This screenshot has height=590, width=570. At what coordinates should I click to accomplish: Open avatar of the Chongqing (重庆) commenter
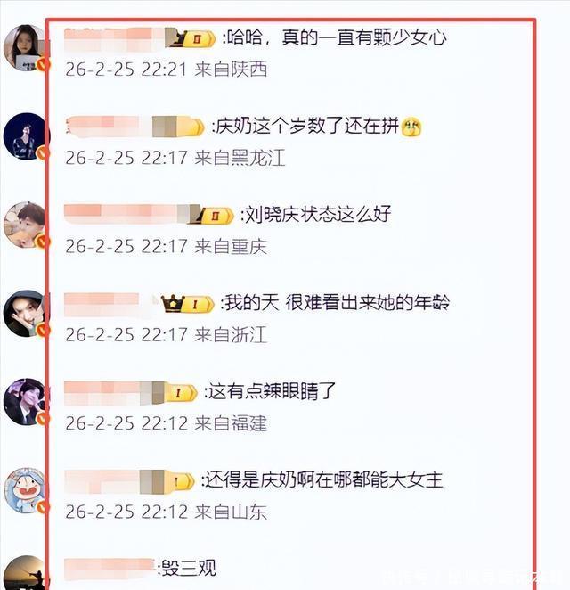(26, 225)
